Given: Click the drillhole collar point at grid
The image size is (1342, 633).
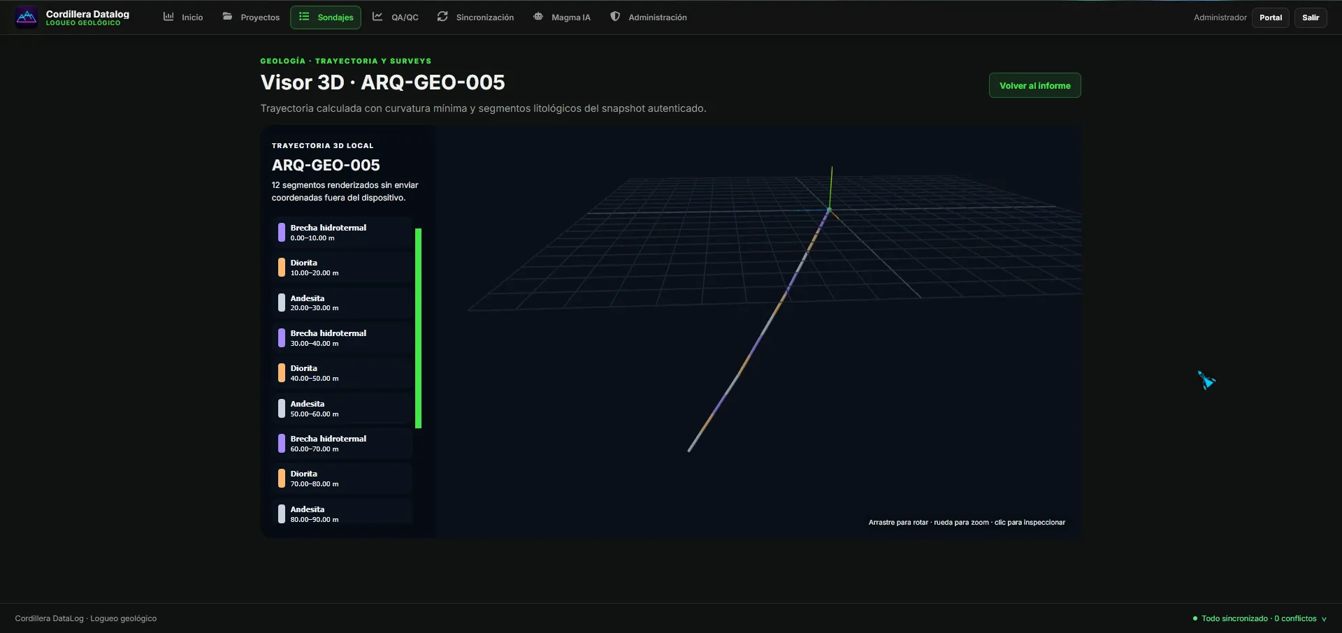Looking at the screenshot, I should 830,209.
